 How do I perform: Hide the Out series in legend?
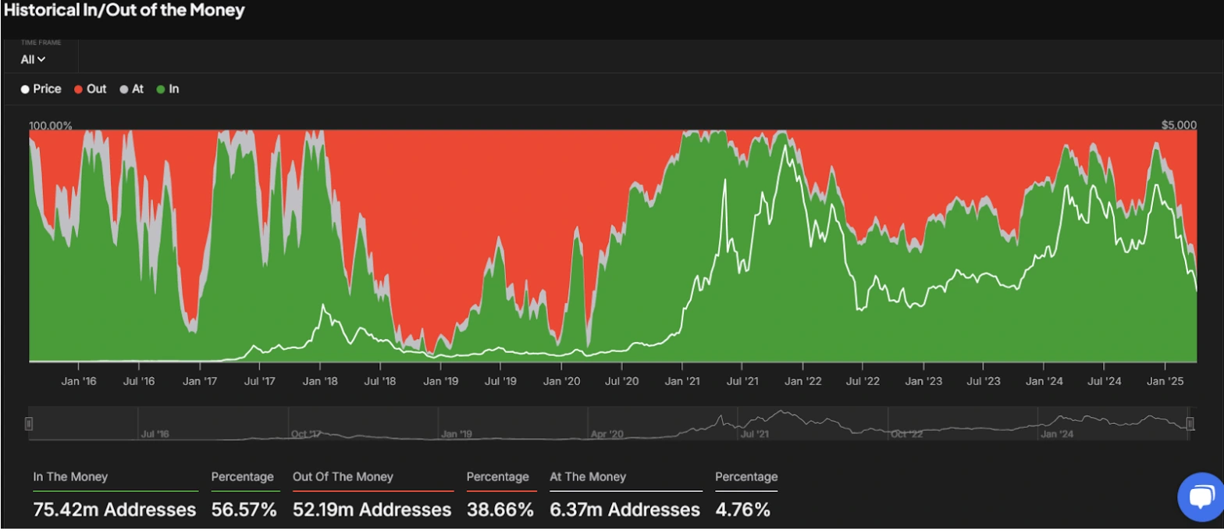pos(90,89)
